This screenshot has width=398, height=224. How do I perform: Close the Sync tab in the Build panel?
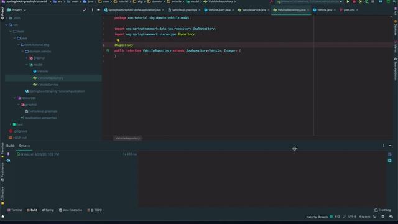[x=29, y=146]
